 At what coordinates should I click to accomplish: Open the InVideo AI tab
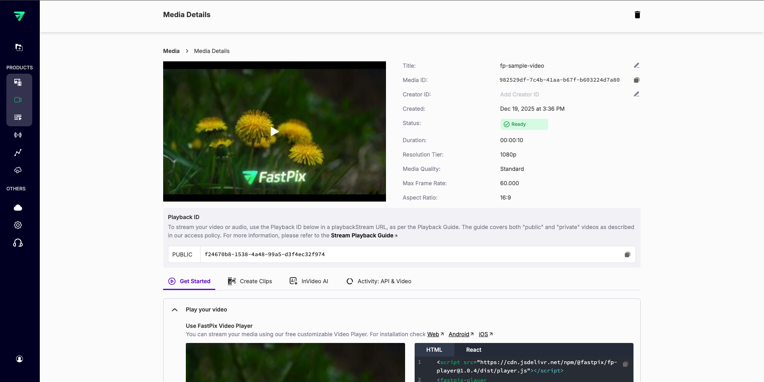click(x=314, y=281)
